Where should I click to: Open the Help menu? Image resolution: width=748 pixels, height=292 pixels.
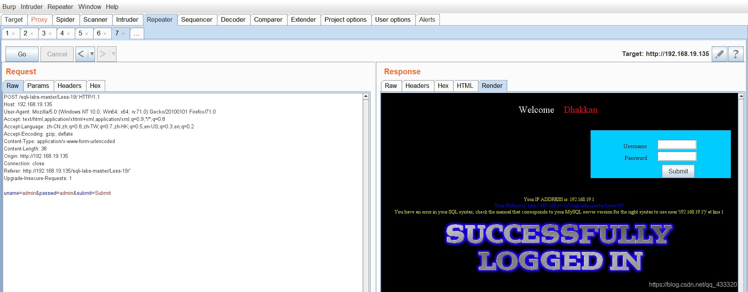tap(112, 7)
